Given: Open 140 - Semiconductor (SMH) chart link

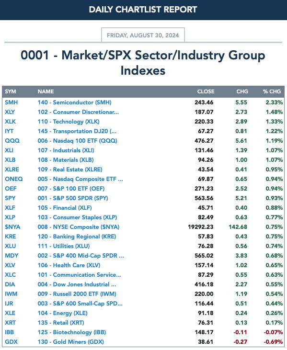Looking at the screenshot, I should 75,102.
